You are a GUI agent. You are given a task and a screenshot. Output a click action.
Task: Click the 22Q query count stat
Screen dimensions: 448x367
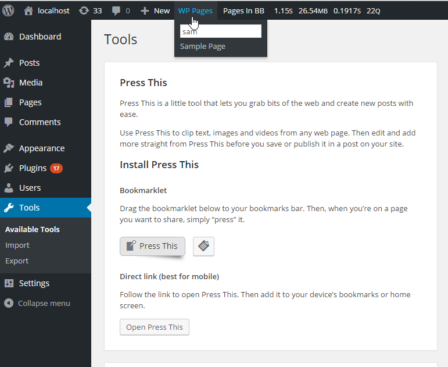[x=374, y=11]
